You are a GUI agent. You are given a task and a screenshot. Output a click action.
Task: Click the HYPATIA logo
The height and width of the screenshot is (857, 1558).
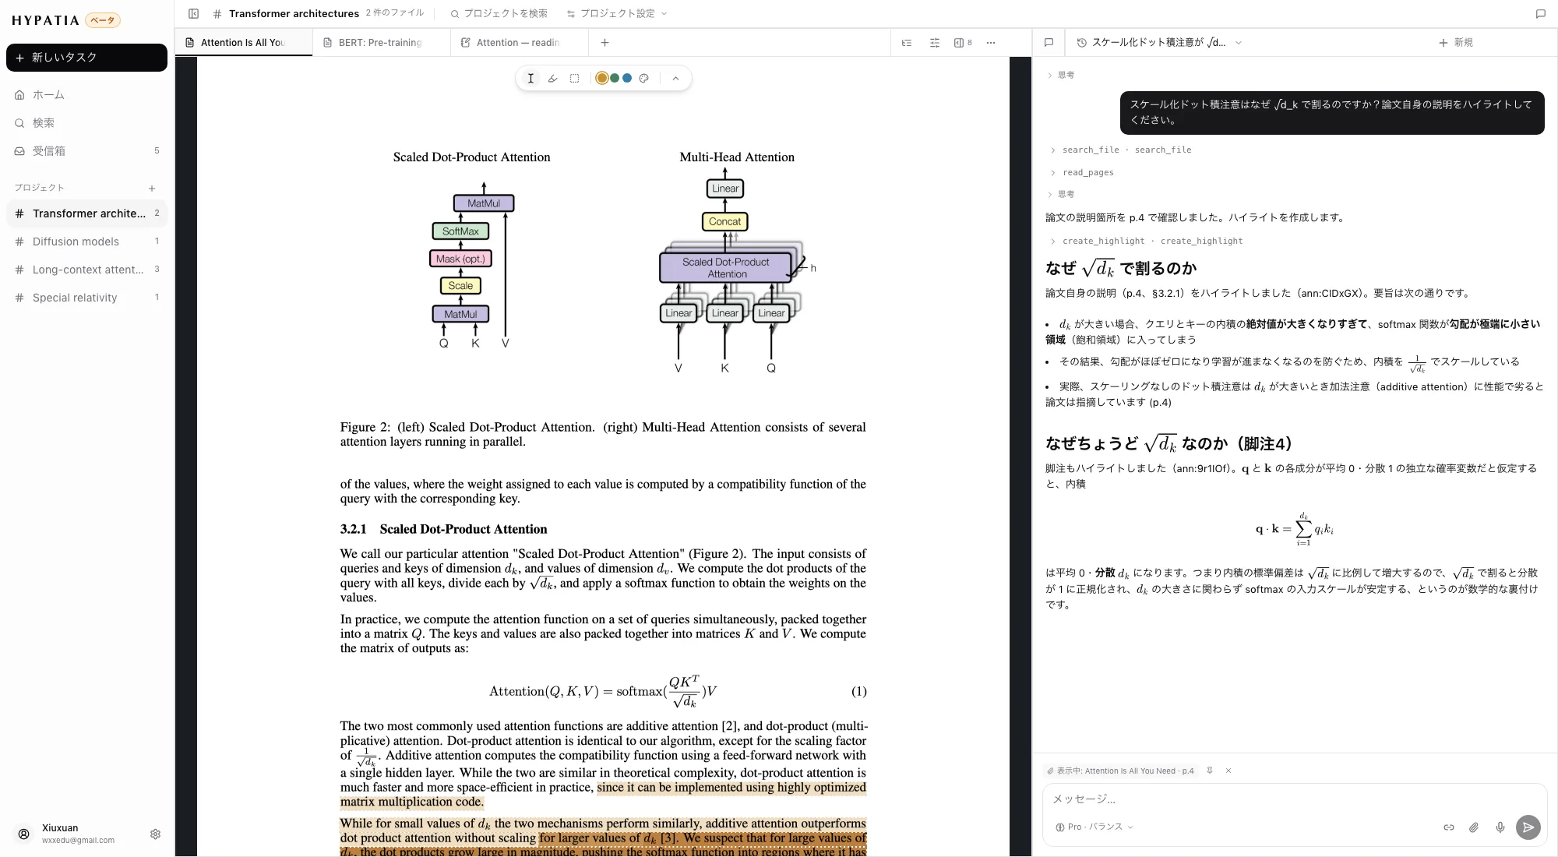(45, 20)
